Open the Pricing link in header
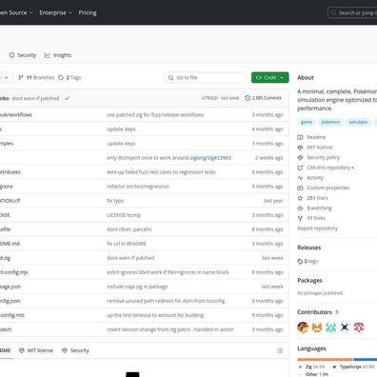The width and height of the screenshot is (377, 377). [x=88, y=12]
